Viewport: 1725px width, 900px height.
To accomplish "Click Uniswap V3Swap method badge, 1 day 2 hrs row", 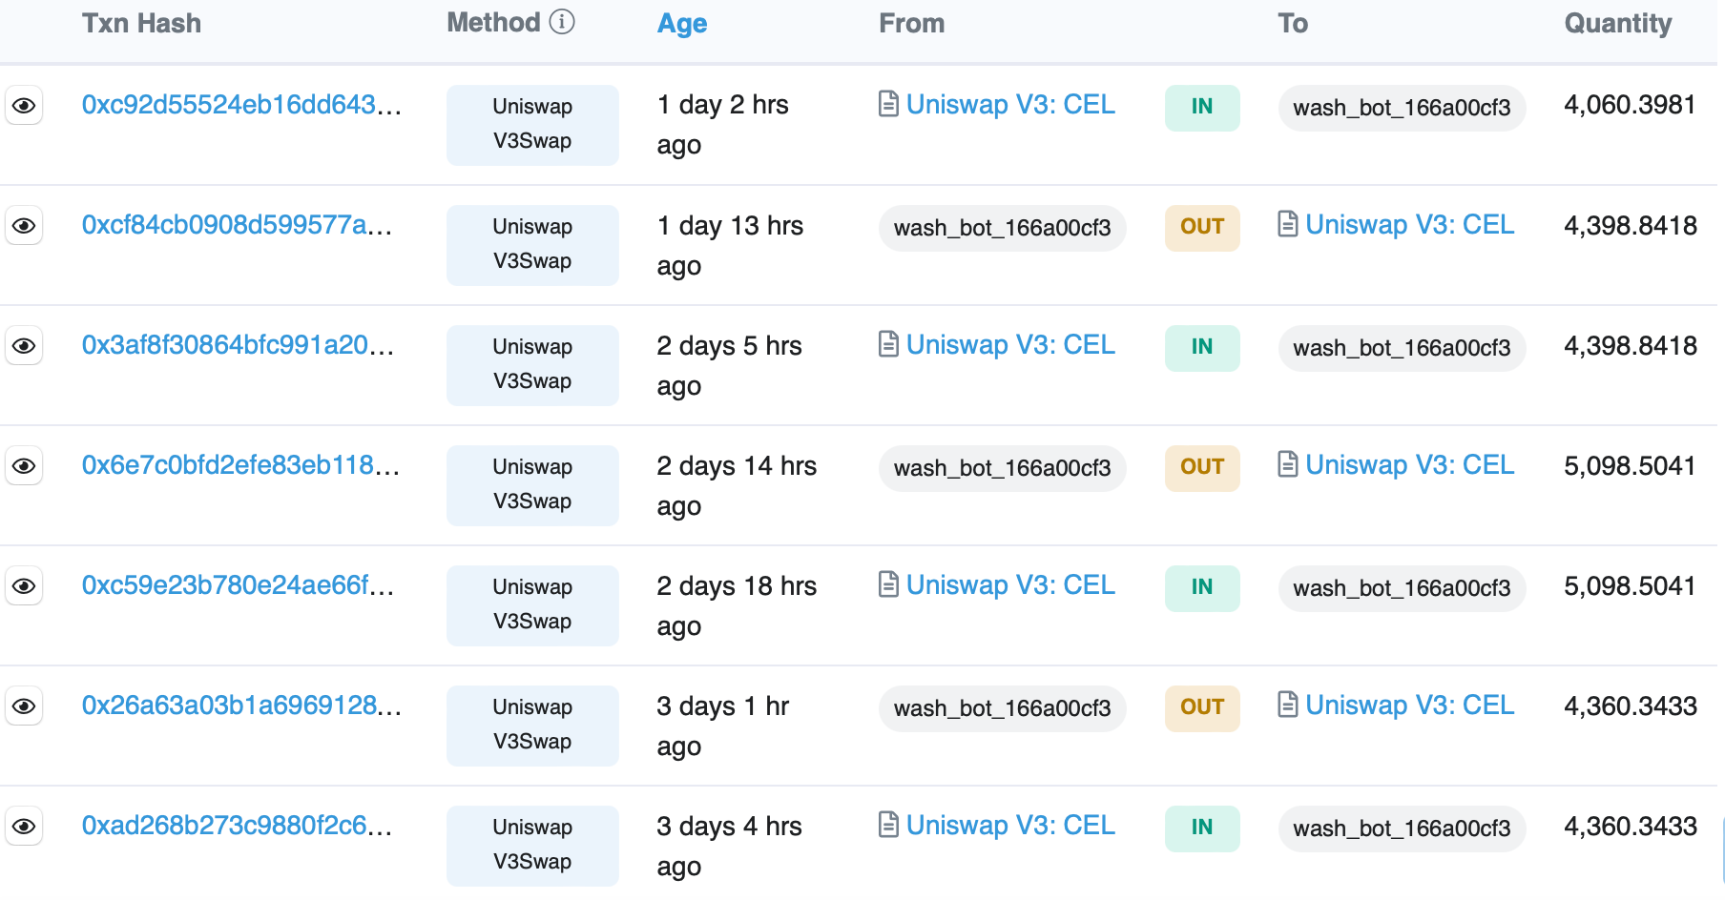I will pyautogui.click(x=532, y=125).
